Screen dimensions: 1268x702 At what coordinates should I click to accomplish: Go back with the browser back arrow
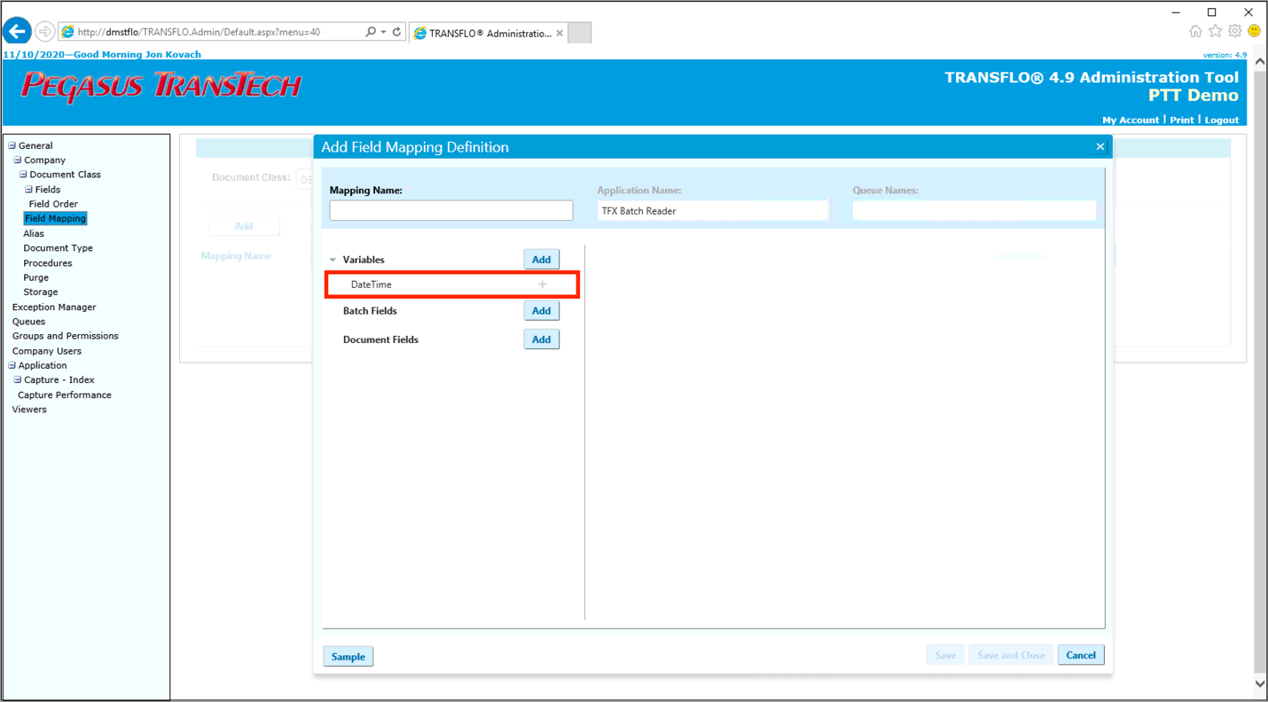pos(17,32)
